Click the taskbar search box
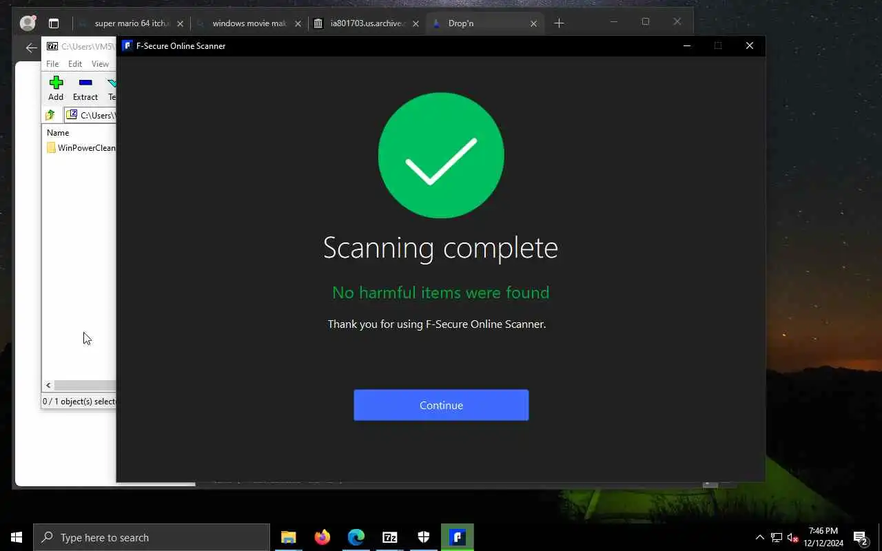Screen dimensions: 882x551 click(x=152, y=537)
